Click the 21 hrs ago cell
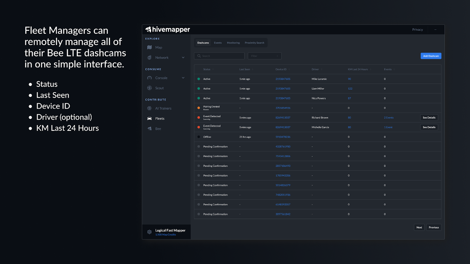Viewport: 470px width, 264px height. [245, 137]
